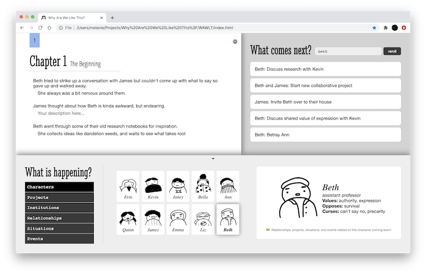Click Beth's Curses line
This screenshot has width=426, height=274.
[x=354, y=211]
